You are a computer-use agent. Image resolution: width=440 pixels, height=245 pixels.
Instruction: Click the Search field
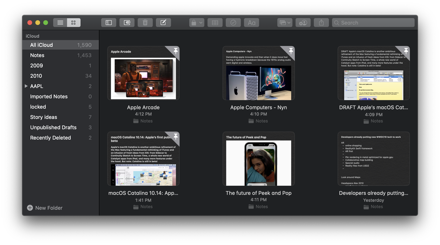coord(373,23)
